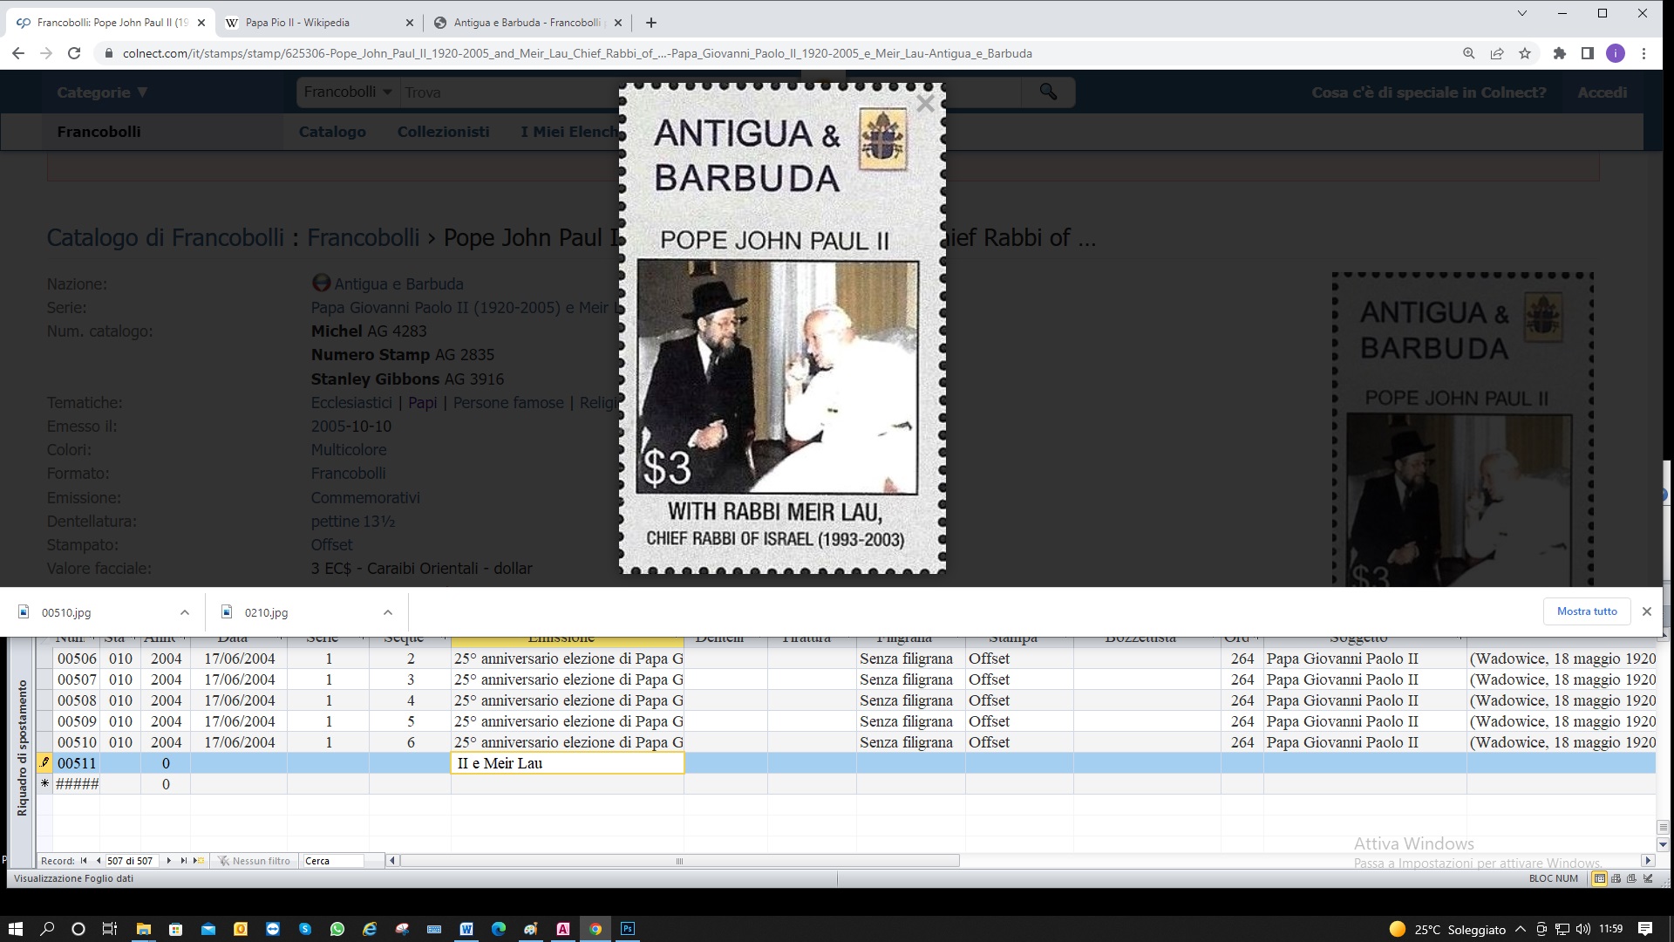Show hidden system tray icons chevron
The height and width of the screenshot is (942, 1674).
(1521, 929)
